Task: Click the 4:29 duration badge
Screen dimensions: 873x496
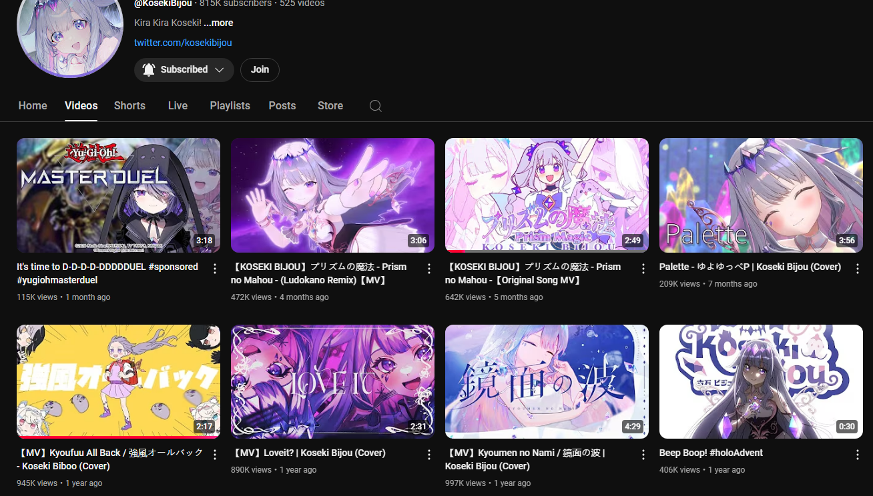Action: pos(633,427)
